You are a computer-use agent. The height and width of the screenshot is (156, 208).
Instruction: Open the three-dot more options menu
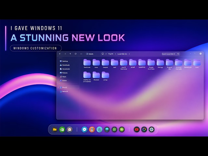click(81, 54)
